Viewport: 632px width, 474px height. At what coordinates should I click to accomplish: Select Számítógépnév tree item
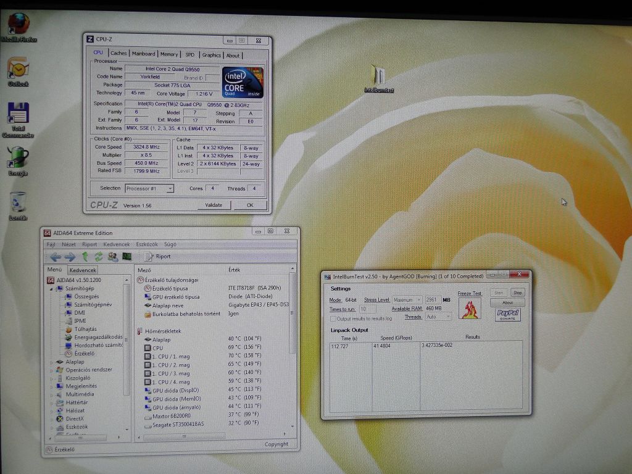[88, 304]
